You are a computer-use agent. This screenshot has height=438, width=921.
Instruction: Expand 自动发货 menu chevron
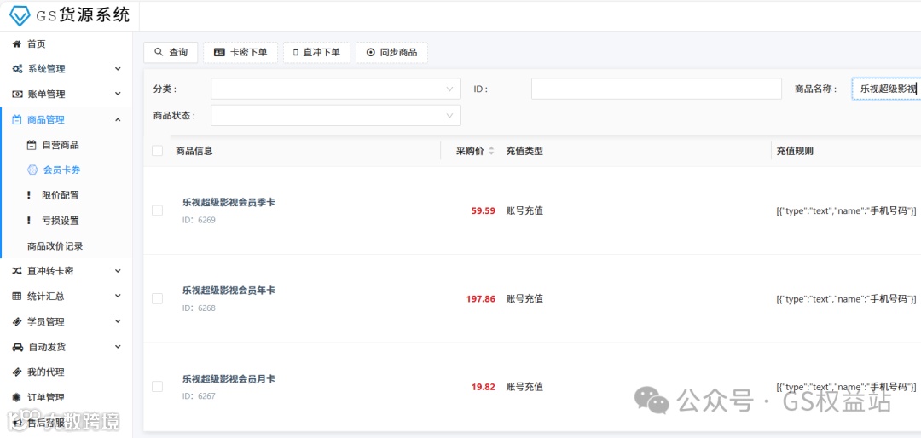coord(118,347)
